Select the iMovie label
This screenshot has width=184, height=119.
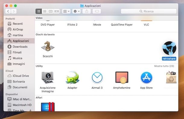click(97, 25)
